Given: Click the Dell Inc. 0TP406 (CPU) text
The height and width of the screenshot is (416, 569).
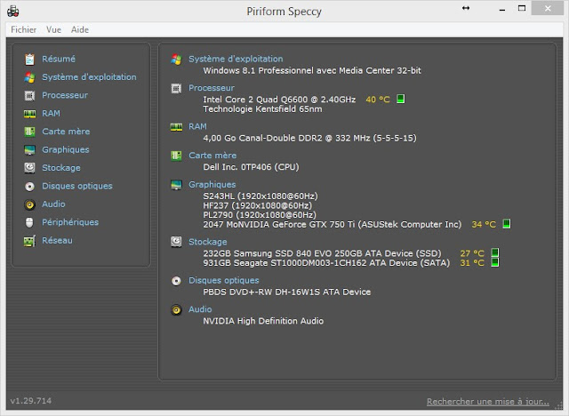Looking at the screenshot, I should [x=251, y=167].
